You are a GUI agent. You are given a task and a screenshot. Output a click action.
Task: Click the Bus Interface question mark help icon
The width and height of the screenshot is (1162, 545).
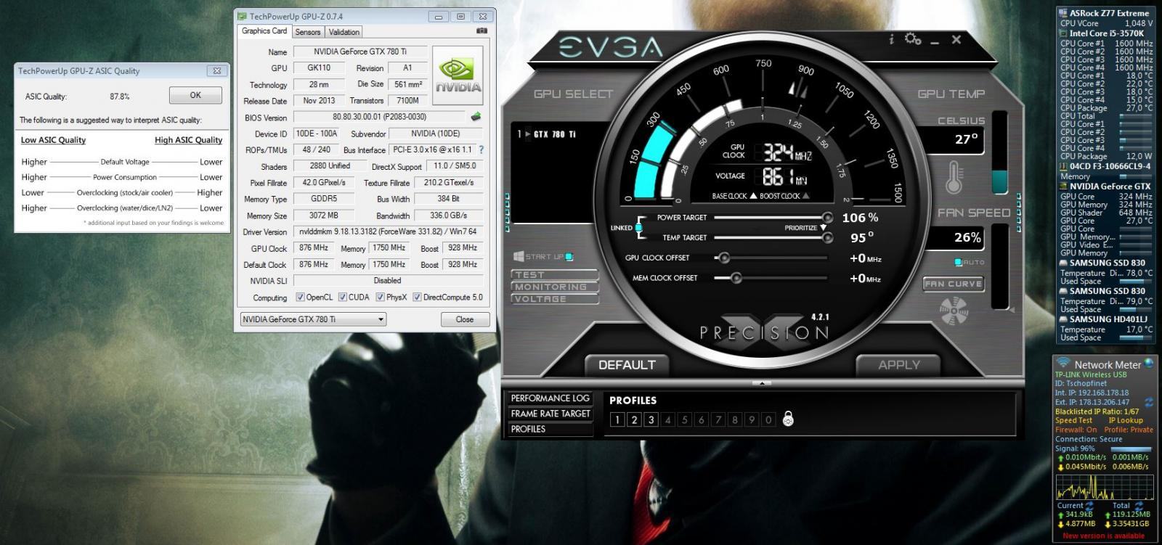[x=480, y=149]
